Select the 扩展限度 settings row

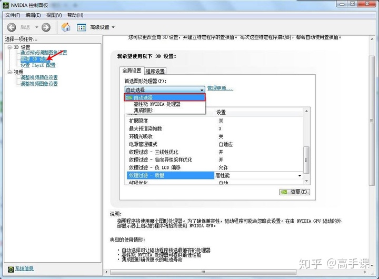tap(215, 121)
